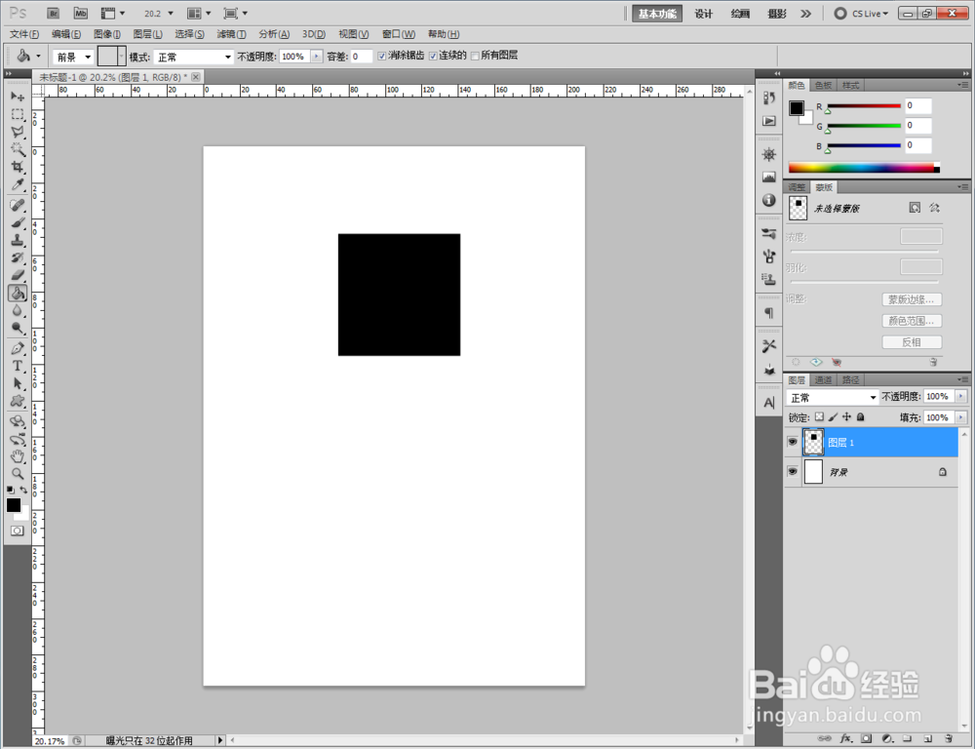Select the Healing Brush tool
This screenshot has height=749, width=975.
pyautogui.click(x=18, y=205)
